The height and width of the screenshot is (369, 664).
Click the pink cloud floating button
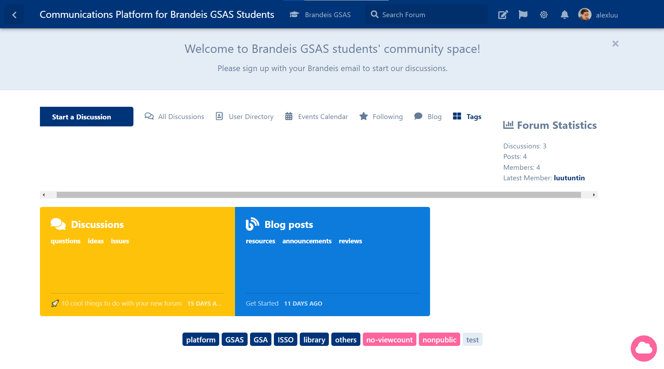pyautogui.click(x=643, y=348)
